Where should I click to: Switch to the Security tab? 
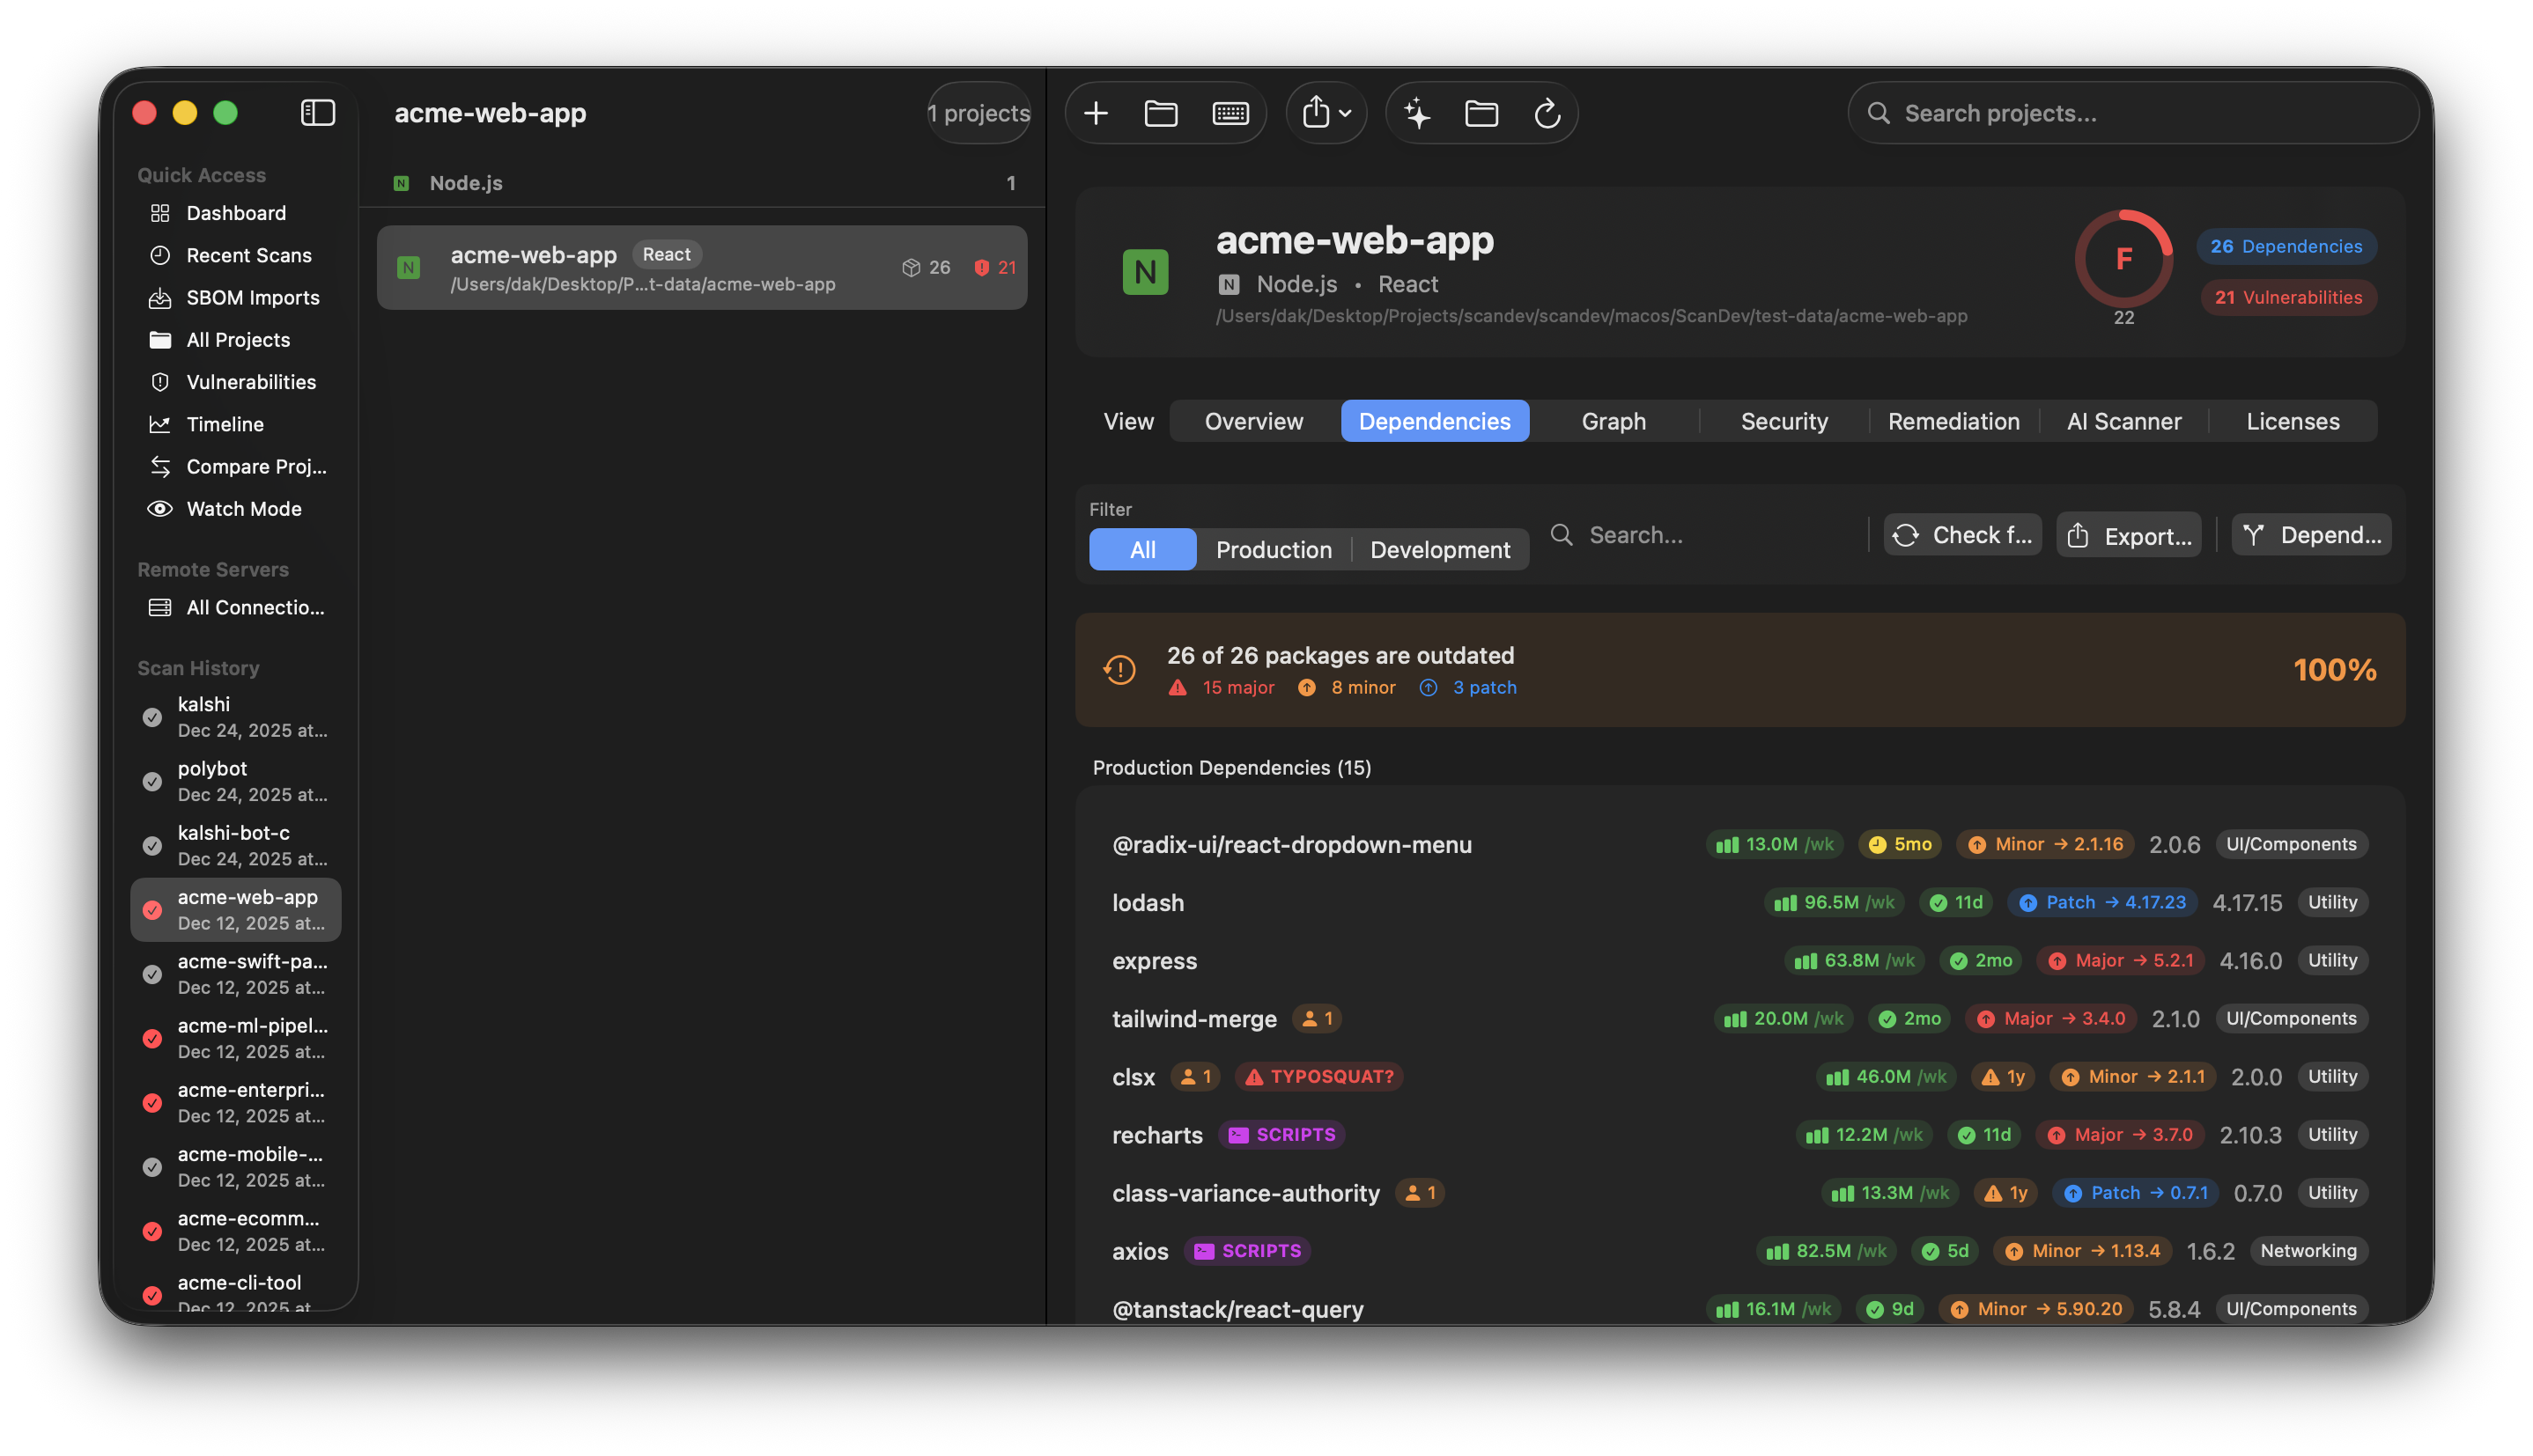1783,421
